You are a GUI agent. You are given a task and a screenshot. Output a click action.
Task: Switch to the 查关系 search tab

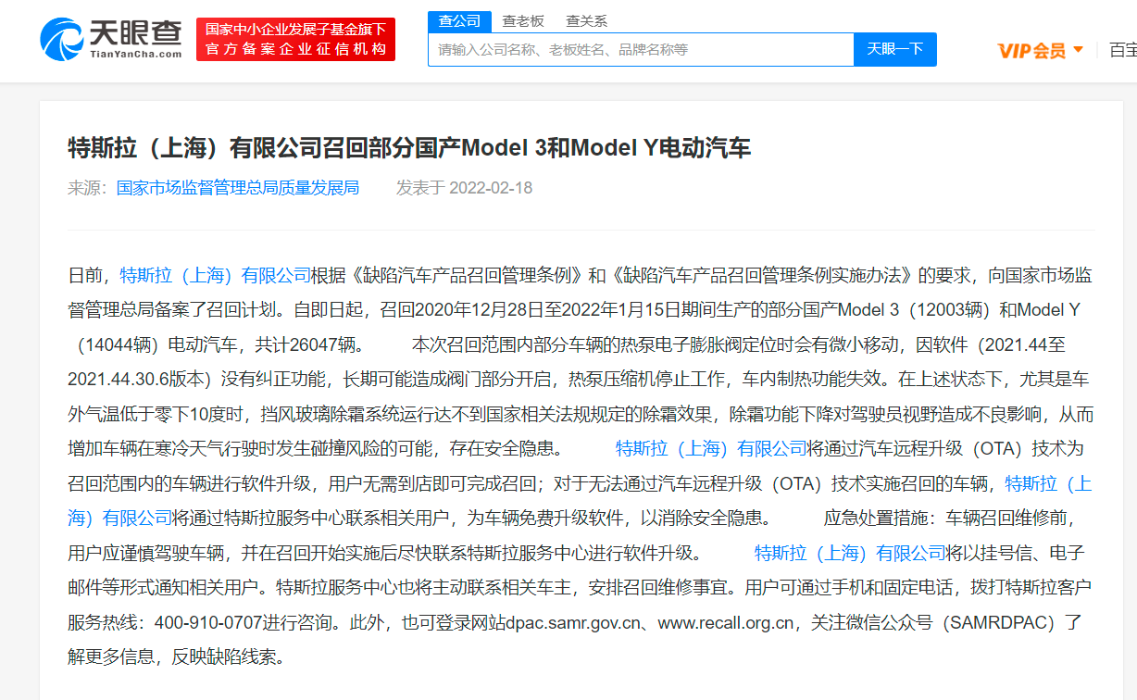pyautogui.click(x=586, y=20)
